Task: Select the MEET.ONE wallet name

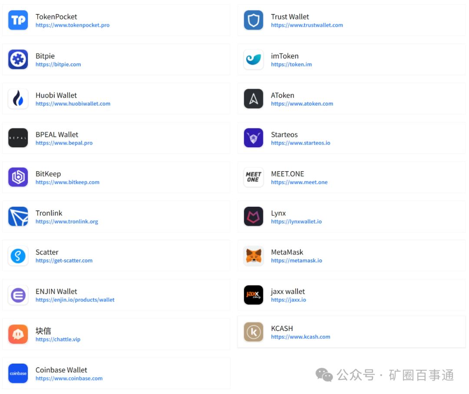Action: (287, 174)
